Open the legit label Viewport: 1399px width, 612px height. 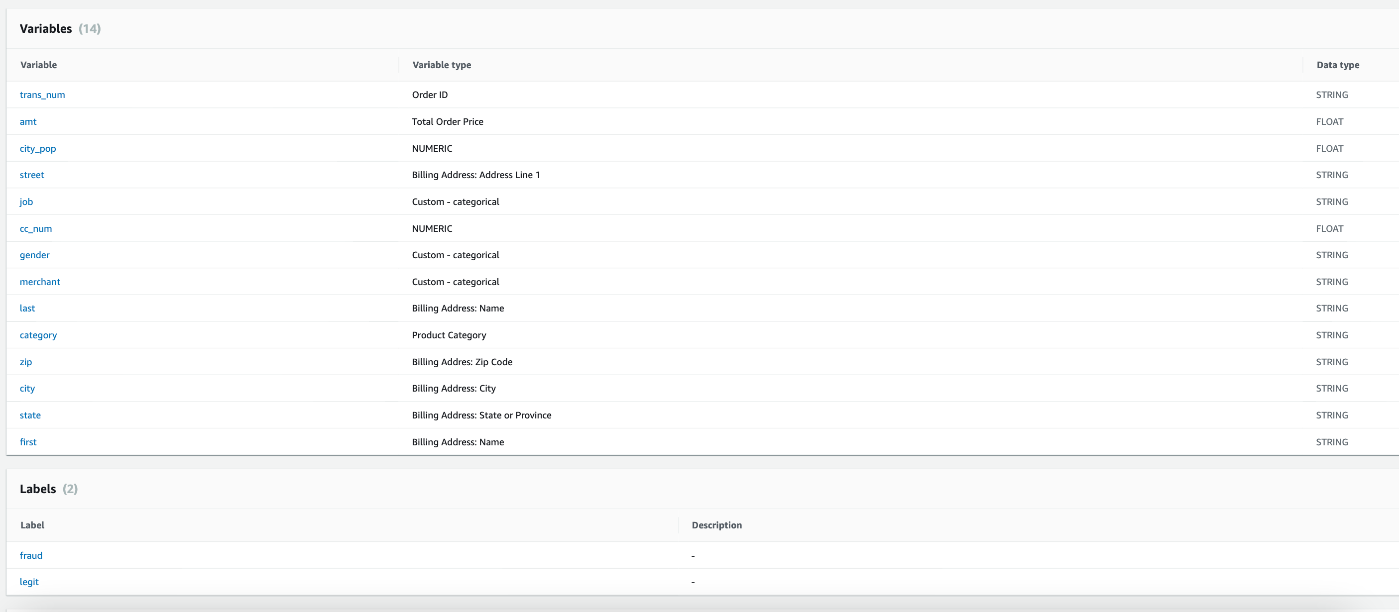pos(29,582)
